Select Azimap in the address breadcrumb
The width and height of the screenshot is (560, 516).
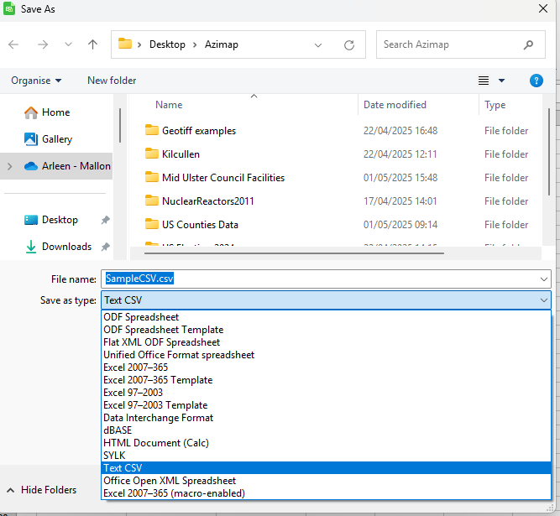pyautogui.click(x=222, y=44)
